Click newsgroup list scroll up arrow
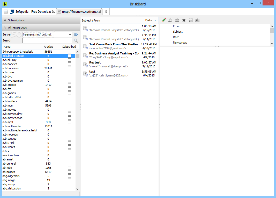The image size is (276, 198). (x=77, y=52)
